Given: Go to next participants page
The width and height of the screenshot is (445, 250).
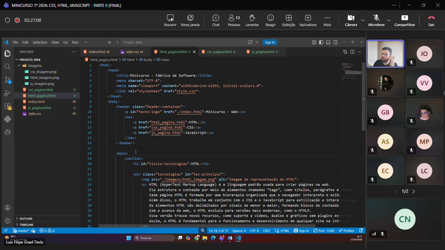Looking at the screenshot, I should tap(414, 191).
